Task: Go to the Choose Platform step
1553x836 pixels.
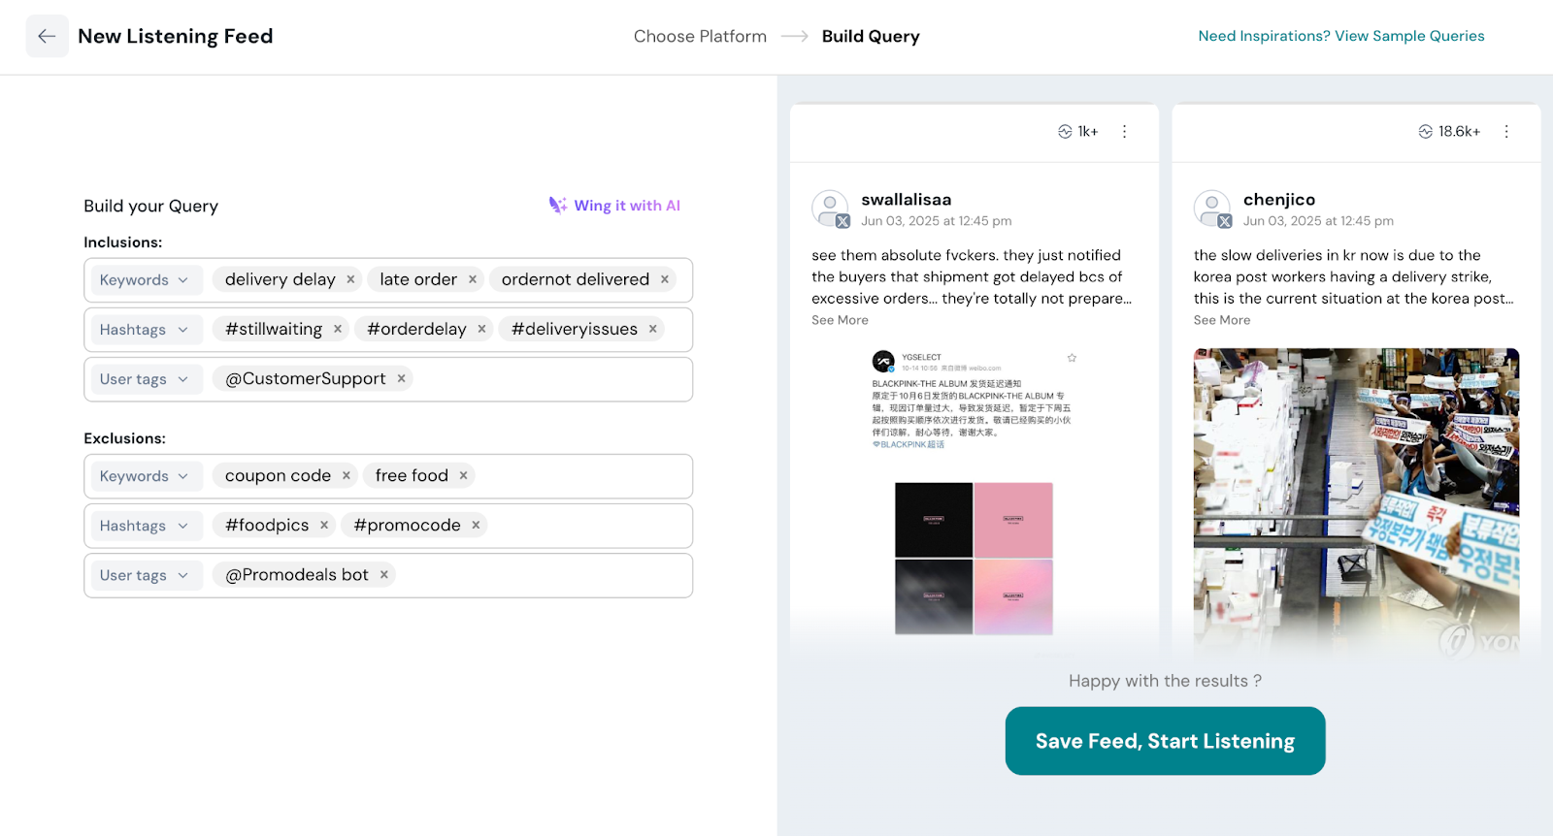Action: [700, 36]
